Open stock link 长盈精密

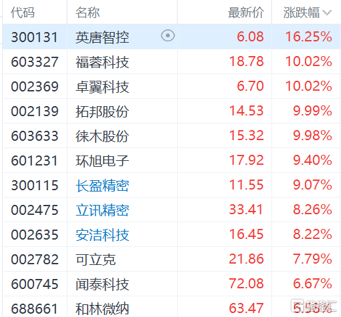point(102,186)
